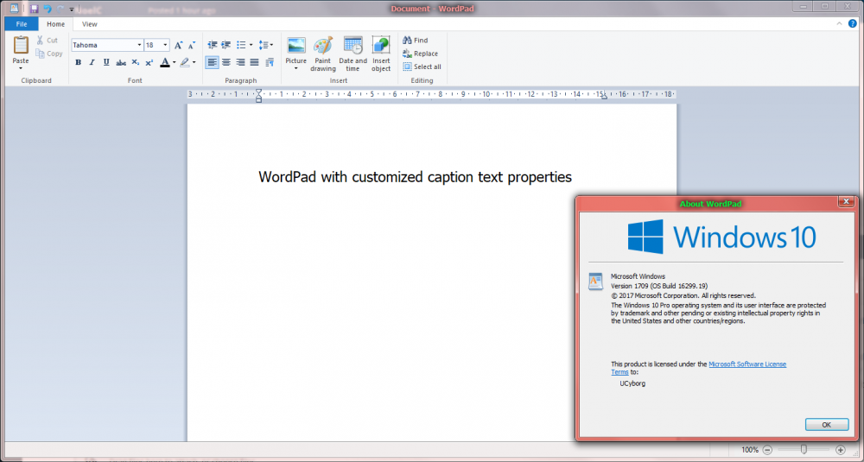
Task: Click the Windows 10 logo in About dialog
Action: coord(721,237)
